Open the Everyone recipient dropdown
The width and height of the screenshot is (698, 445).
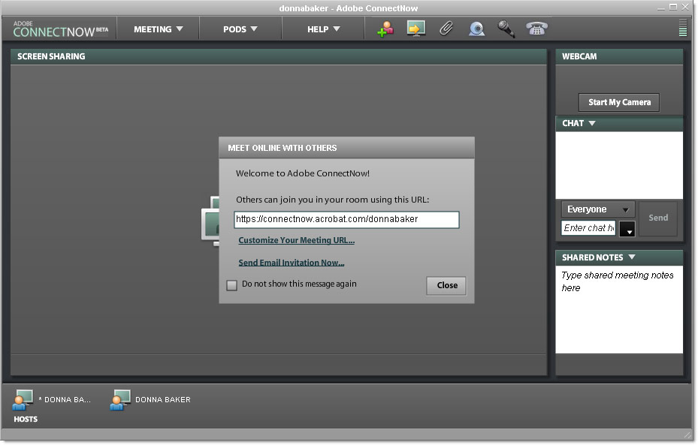598,209
